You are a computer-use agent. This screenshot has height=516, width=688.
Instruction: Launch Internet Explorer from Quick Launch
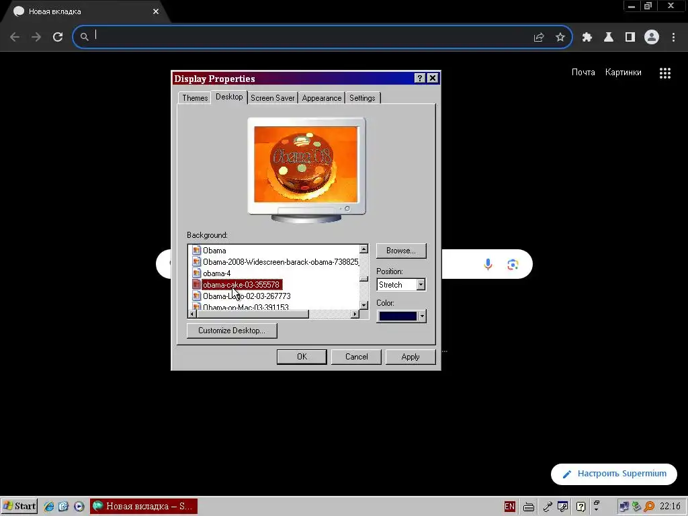48,507
